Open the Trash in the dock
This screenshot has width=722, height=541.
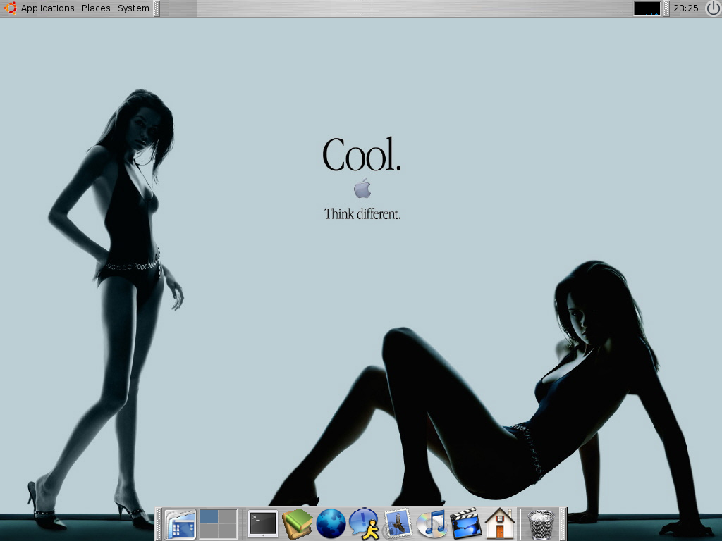click(x=540, y=524)
